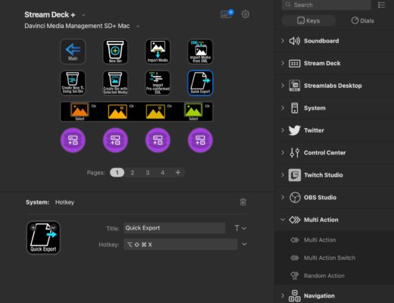Go to page 3

tap(147, 173)
